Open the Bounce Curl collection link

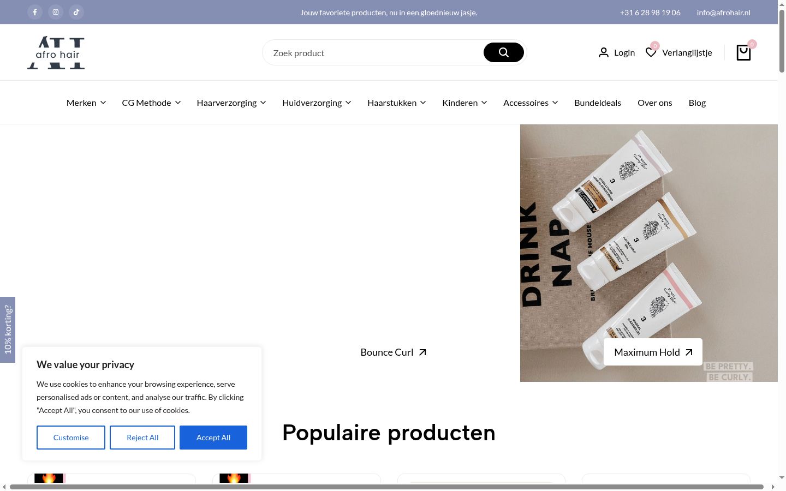(x=393, y=352)
